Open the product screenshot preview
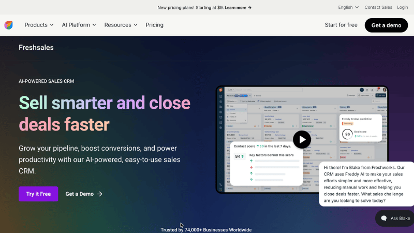The image size is (414, 233). (302, 139)
